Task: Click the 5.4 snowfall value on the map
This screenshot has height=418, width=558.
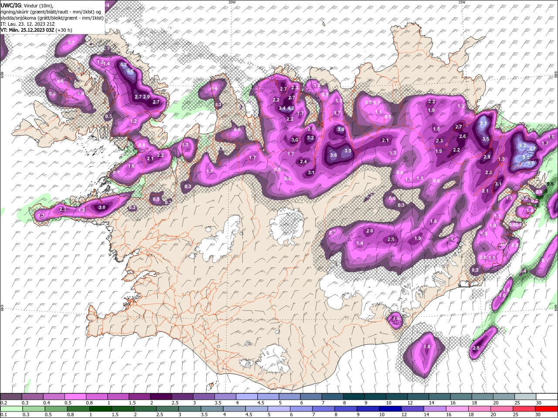Action: (525, 157)
